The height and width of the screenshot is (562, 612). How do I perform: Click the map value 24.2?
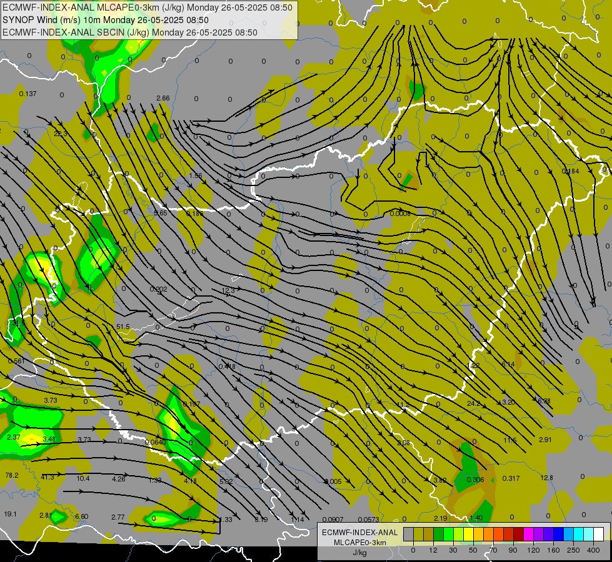click(x=473, y=403)
